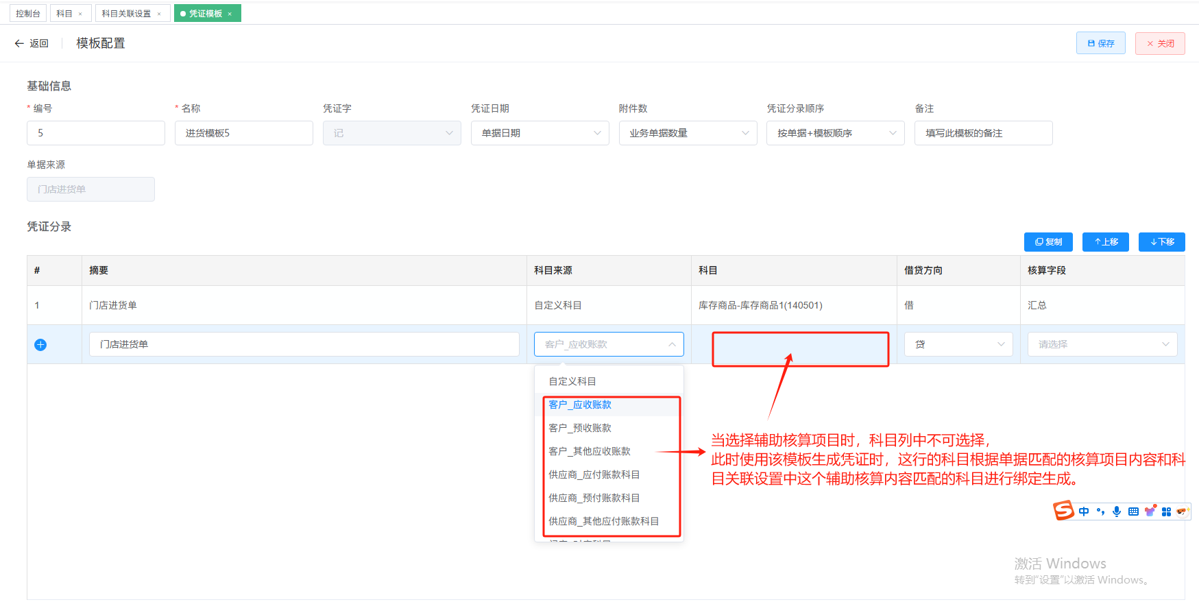Image resolution: width=1199 pixels, height=613 pixels.
Task: Toggle Sogou 中 Chinese/English mode
Action: (x=1084, y=512)
